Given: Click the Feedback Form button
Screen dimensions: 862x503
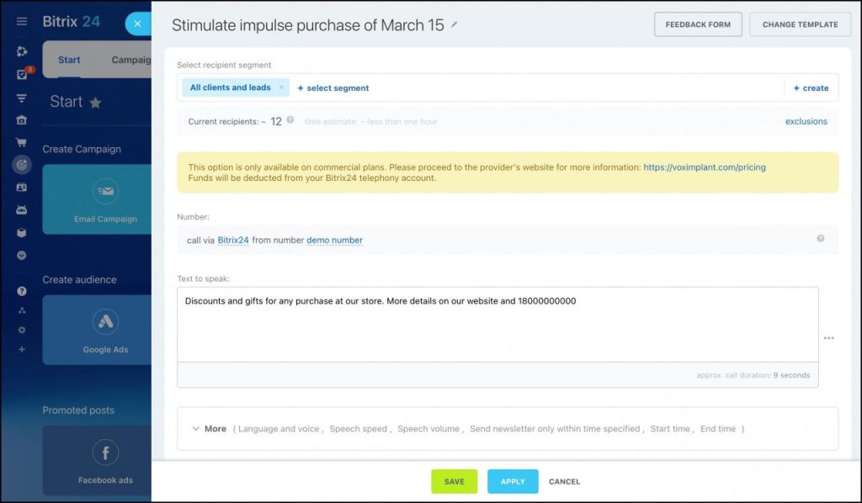Looking at the screenshot, I should coord(698,24).
